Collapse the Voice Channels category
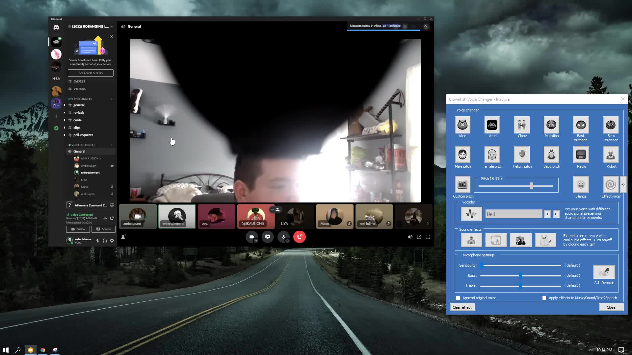This screenshot has height=355, width=632. [83, 145]
